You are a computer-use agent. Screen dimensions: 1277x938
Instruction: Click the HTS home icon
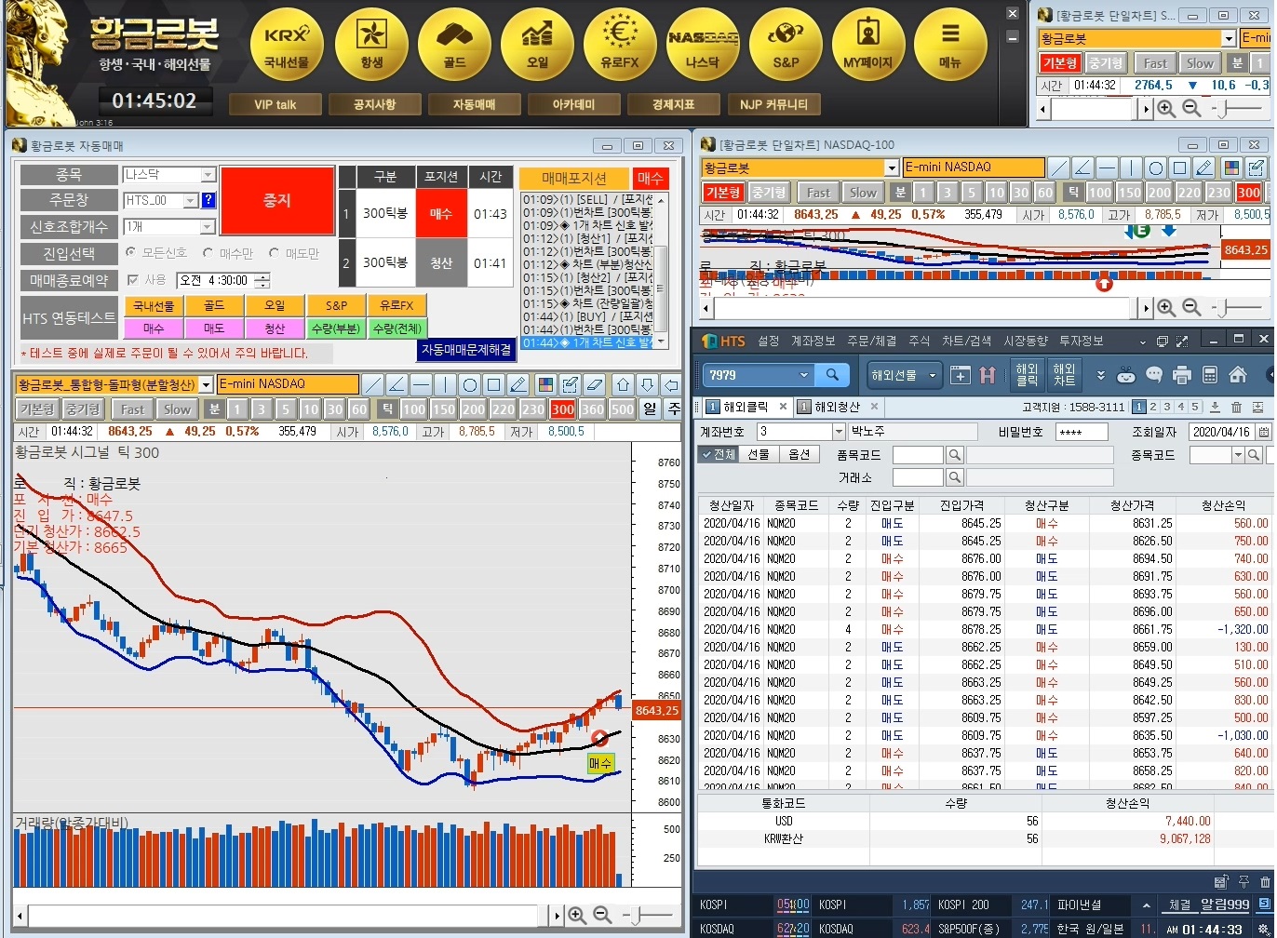pyautogui.click(x=1238, y=375)
